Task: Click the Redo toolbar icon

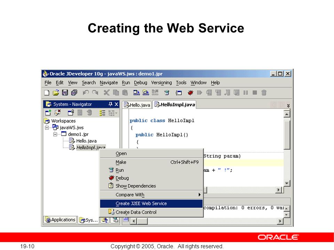Action: pos(95,93)
